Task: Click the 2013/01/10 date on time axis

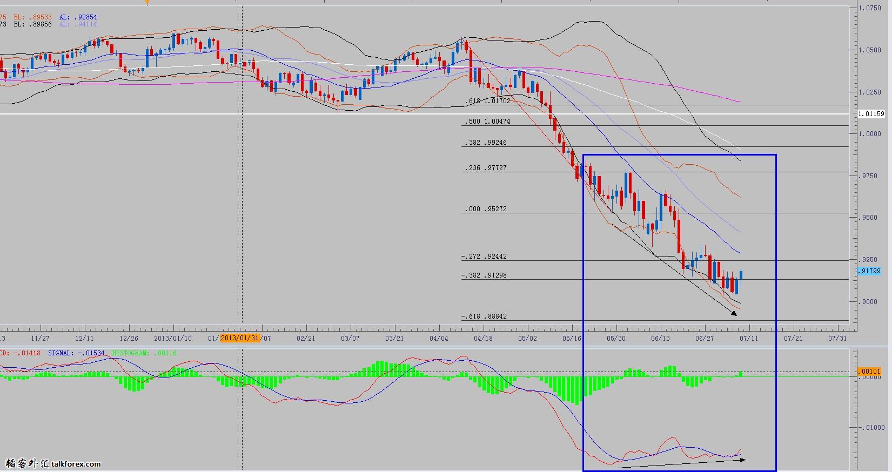Action: click(173, 338)
